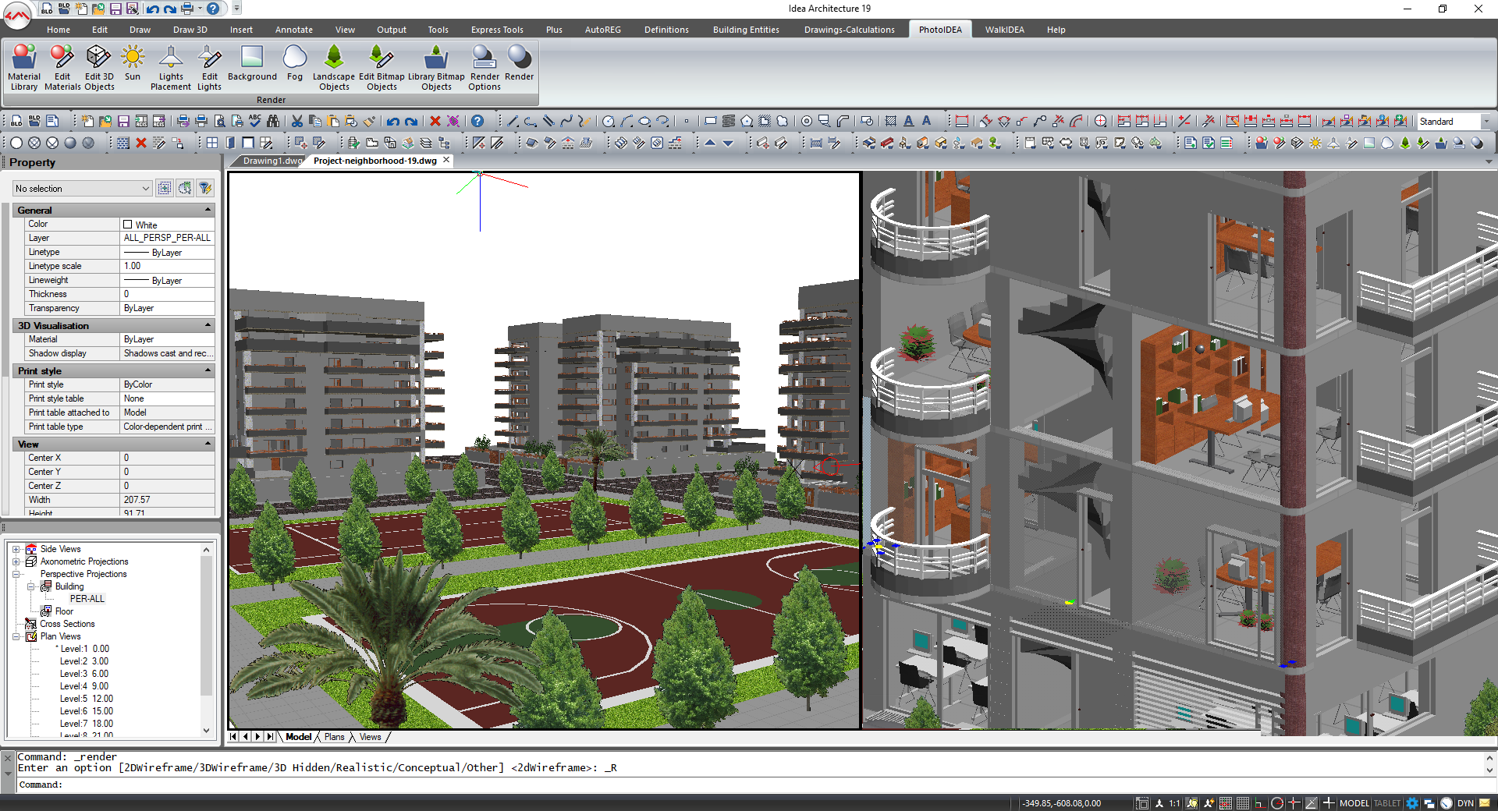Click the White color swatch property
This screenshot has height=811, width=1498.
[x=128, y=225]
